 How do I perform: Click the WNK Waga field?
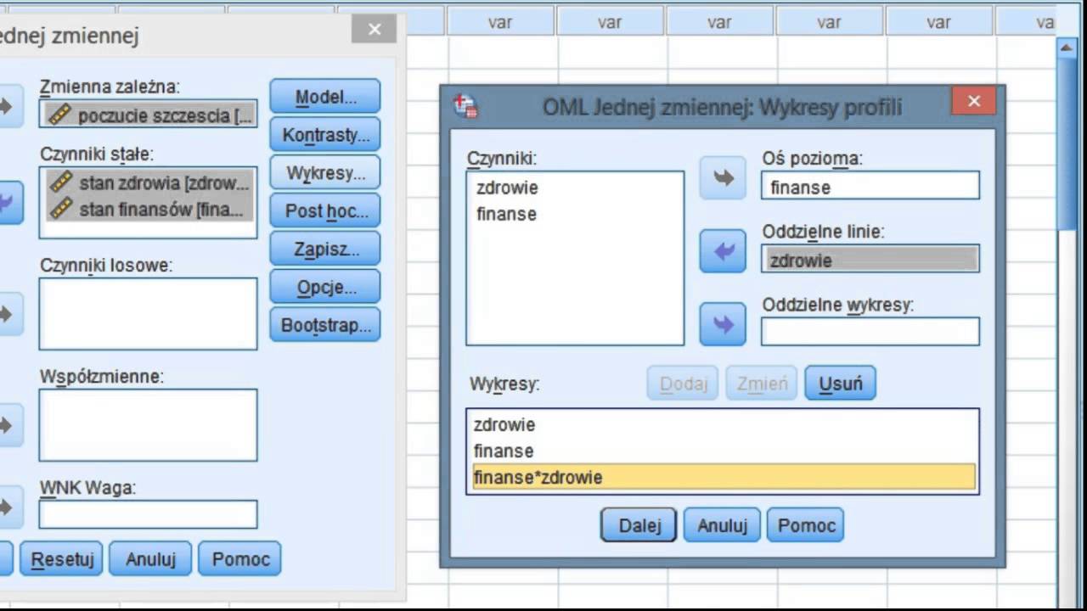[148, 514]
